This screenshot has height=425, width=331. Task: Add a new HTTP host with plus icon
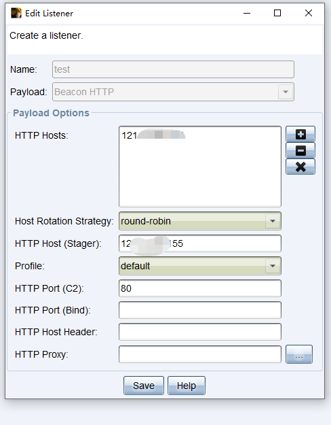[300, 134]
